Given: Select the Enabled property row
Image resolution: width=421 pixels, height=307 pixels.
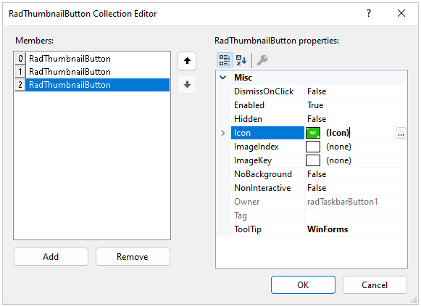Looking at the screenshot, I should pyautogui.click(x=319, y=105).
